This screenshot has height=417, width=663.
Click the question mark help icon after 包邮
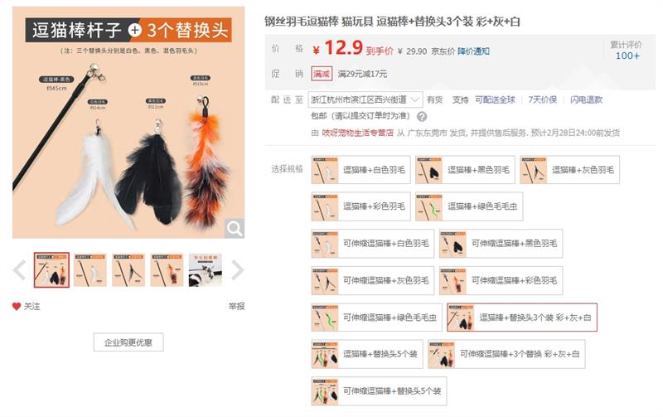pos(422,116)
